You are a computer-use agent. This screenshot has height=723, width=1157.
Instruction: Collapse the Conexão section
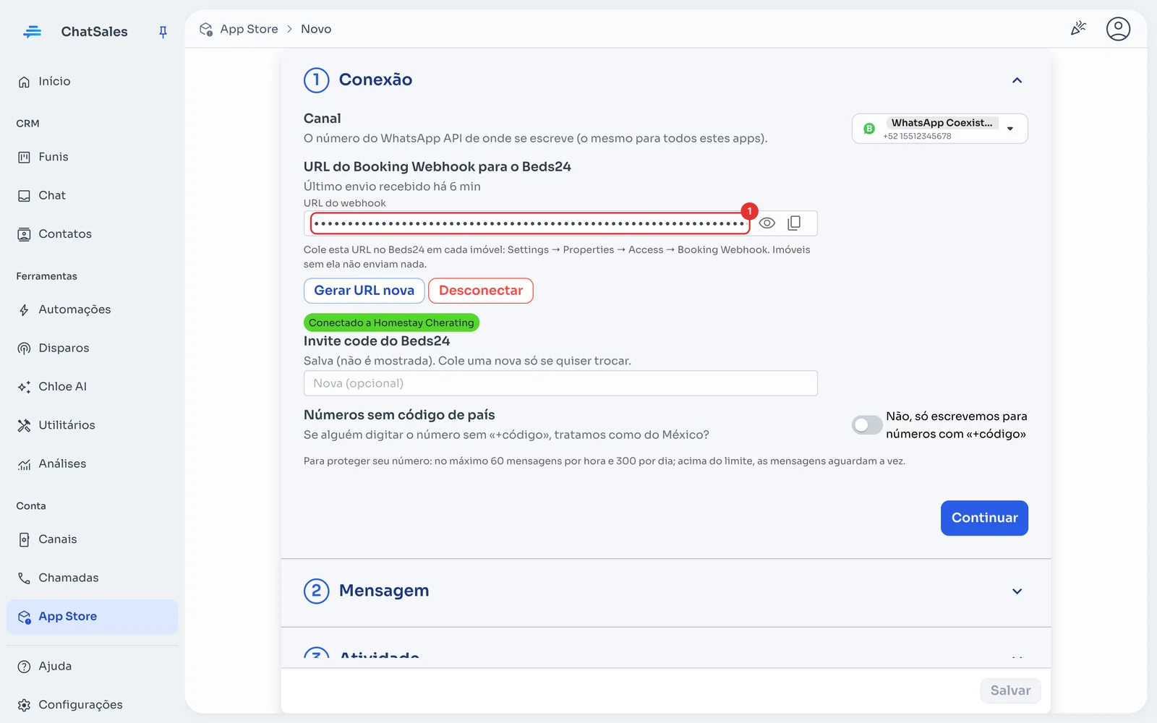(x=1017, y=80)
